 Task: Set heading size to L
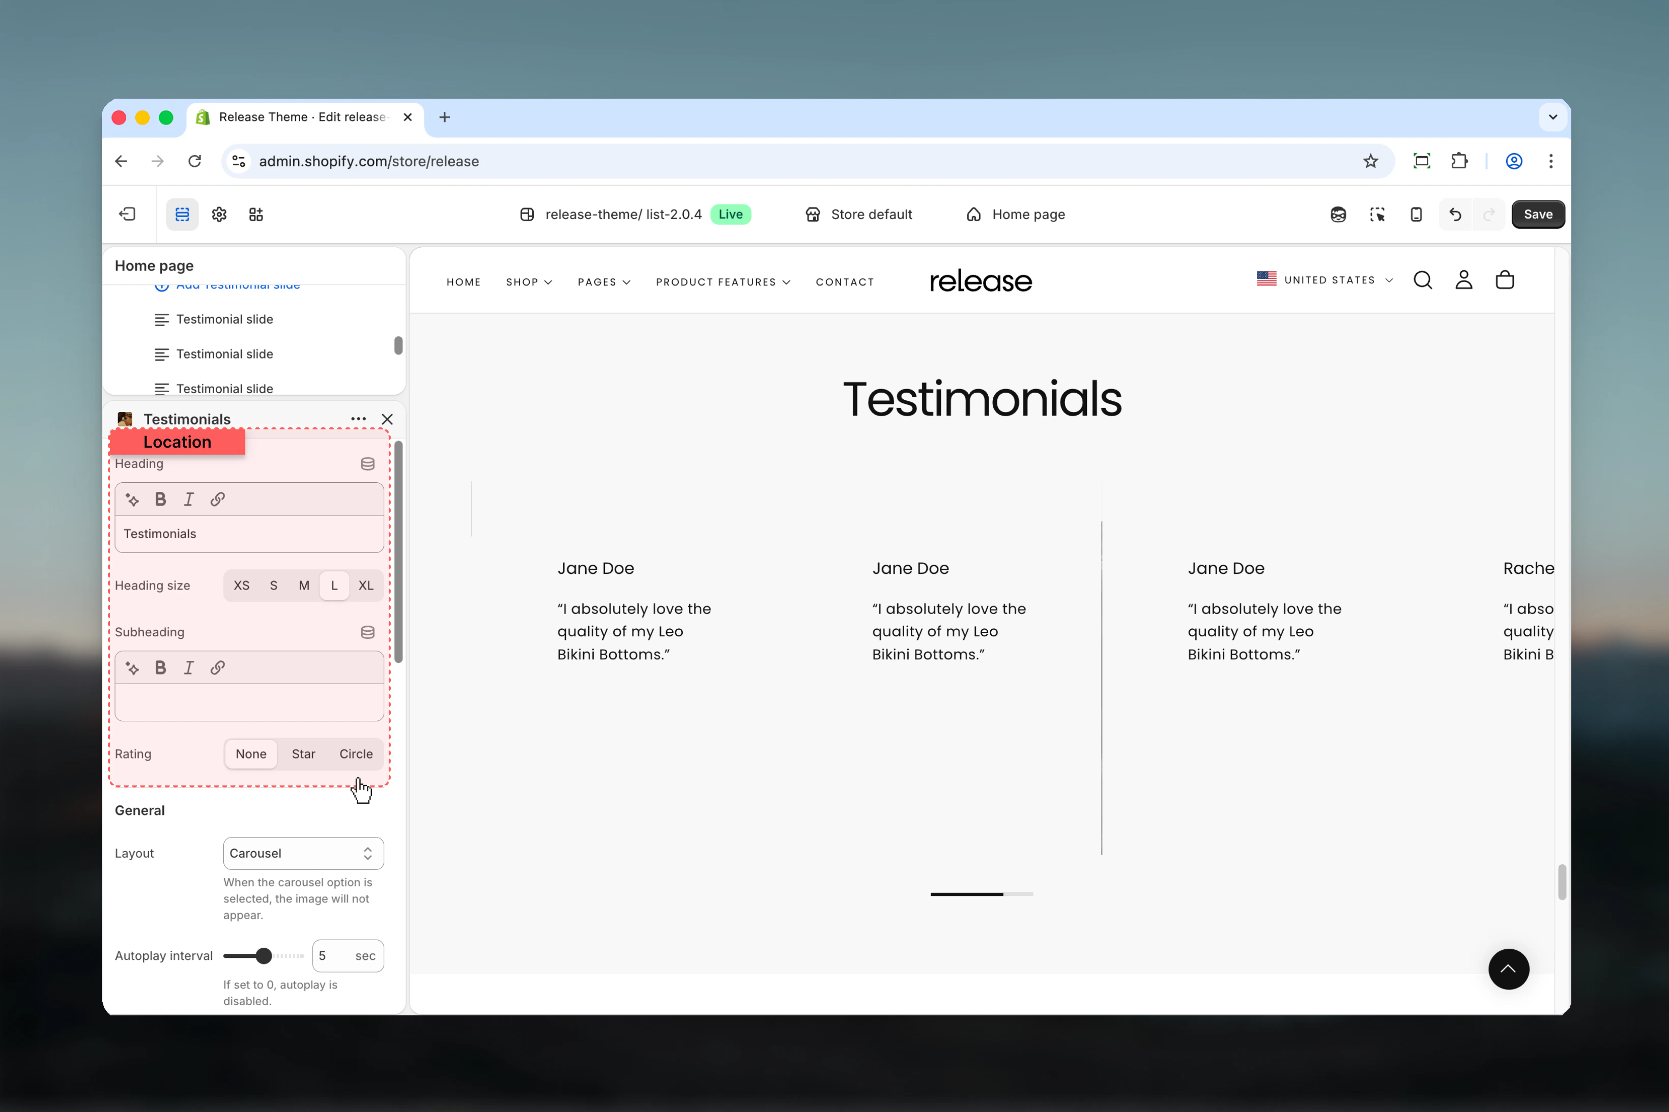pos(334,585)
